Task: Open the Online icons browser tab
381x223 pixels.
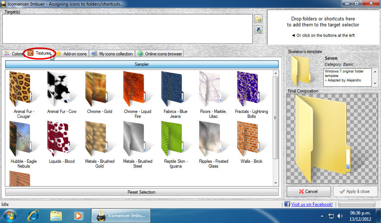Action: (160, 54)
